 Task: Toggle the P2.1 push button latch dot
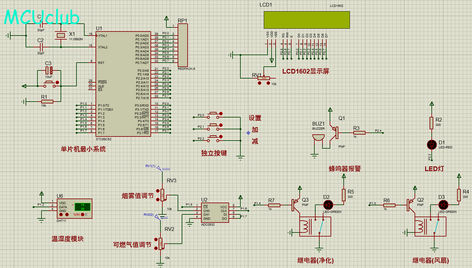[x=221, y=125]
